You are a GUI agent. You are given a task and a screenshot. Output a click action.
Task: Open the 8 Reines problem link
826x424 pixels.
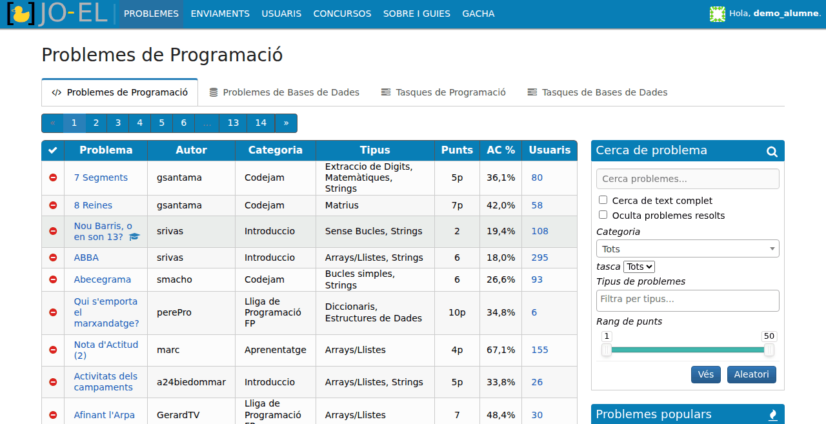[93, 205]
